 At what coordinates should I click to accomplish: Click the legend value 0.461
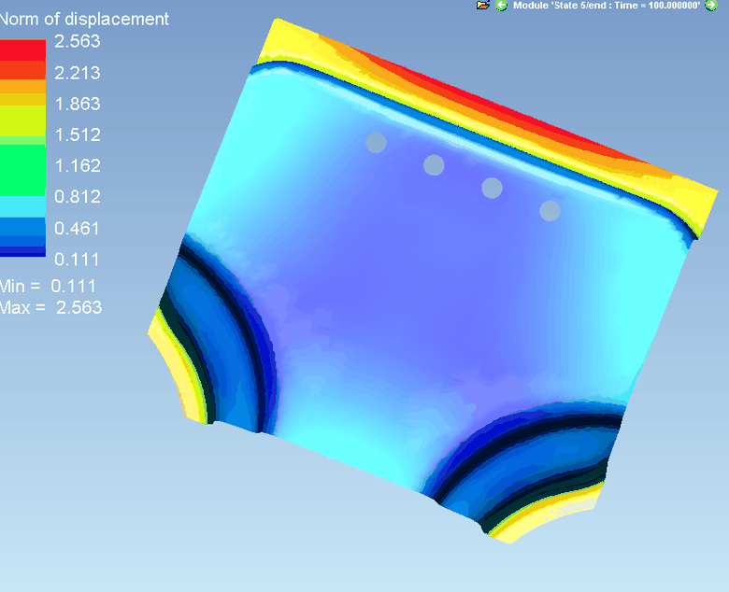tap(77, 229)
